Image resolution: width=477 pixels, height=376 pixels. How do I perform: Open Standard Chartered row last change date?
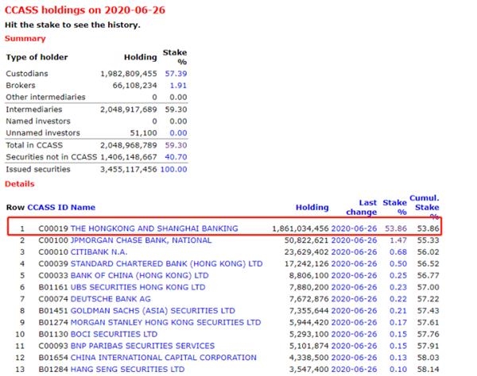[354, 263]
